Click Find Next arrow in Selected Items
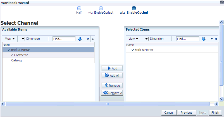The width and height of the screenshot is (224, 117). tap(203, 39)
